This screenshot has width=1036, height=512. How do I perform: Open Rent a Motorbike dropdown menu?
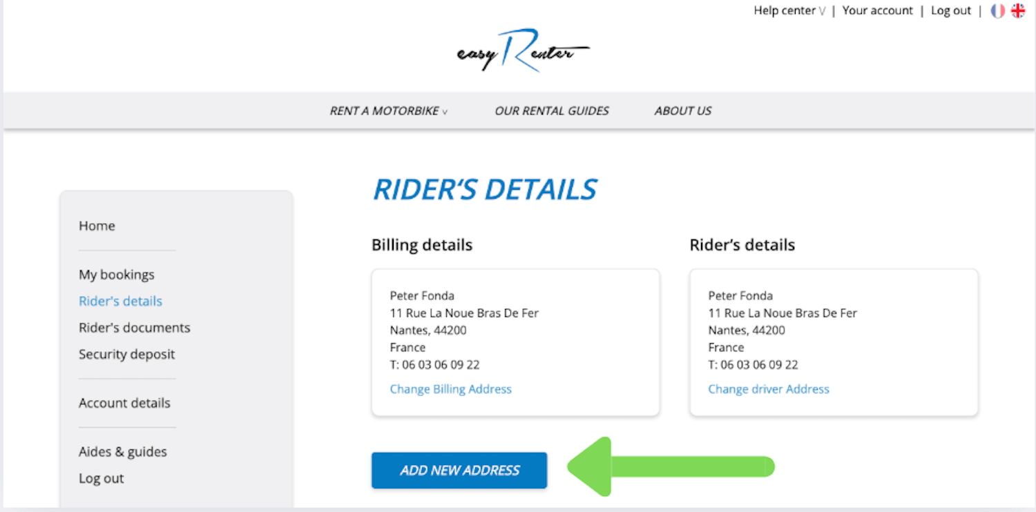[x=388, y=110]
